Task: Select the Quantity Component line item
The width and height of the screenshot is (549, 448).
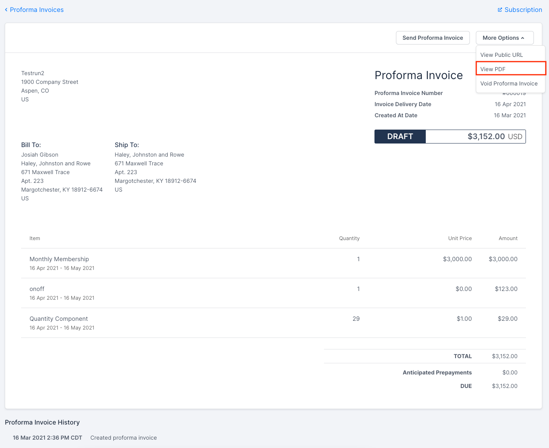Action: point(58,319)
